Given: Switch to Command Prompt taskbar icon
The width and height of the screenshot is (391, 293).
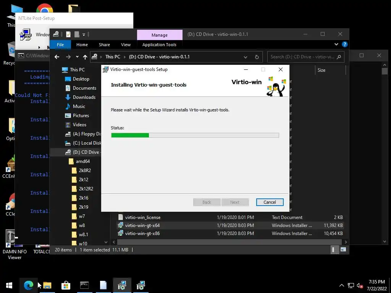Looking at the screenshot, I should click(x=84, y=285).
